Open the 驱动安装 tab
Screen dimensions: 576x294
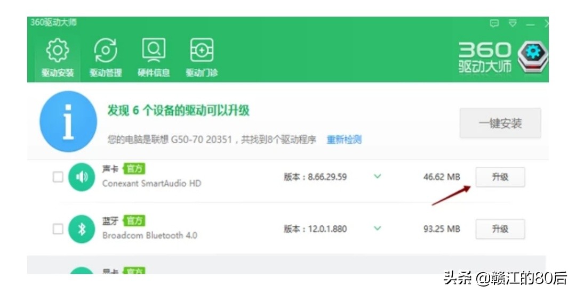(57, 58)
